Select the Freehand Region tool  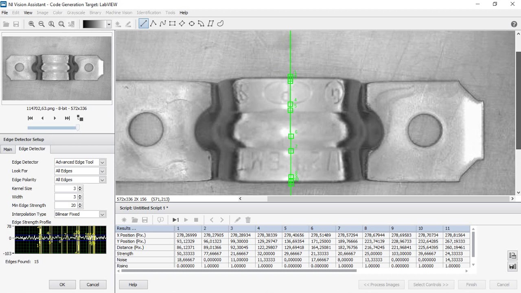pos(220,24)
